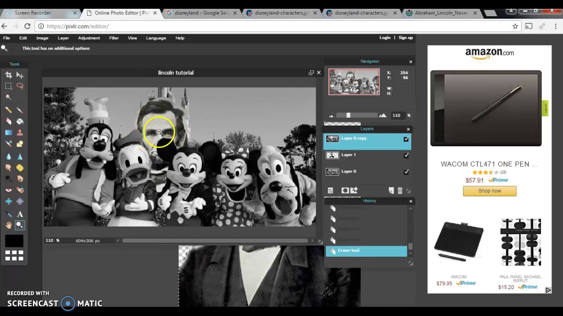Select the Spot Heal bandage tool
Viewport: 563px width, 316px height.
click(x=20, y=190)
